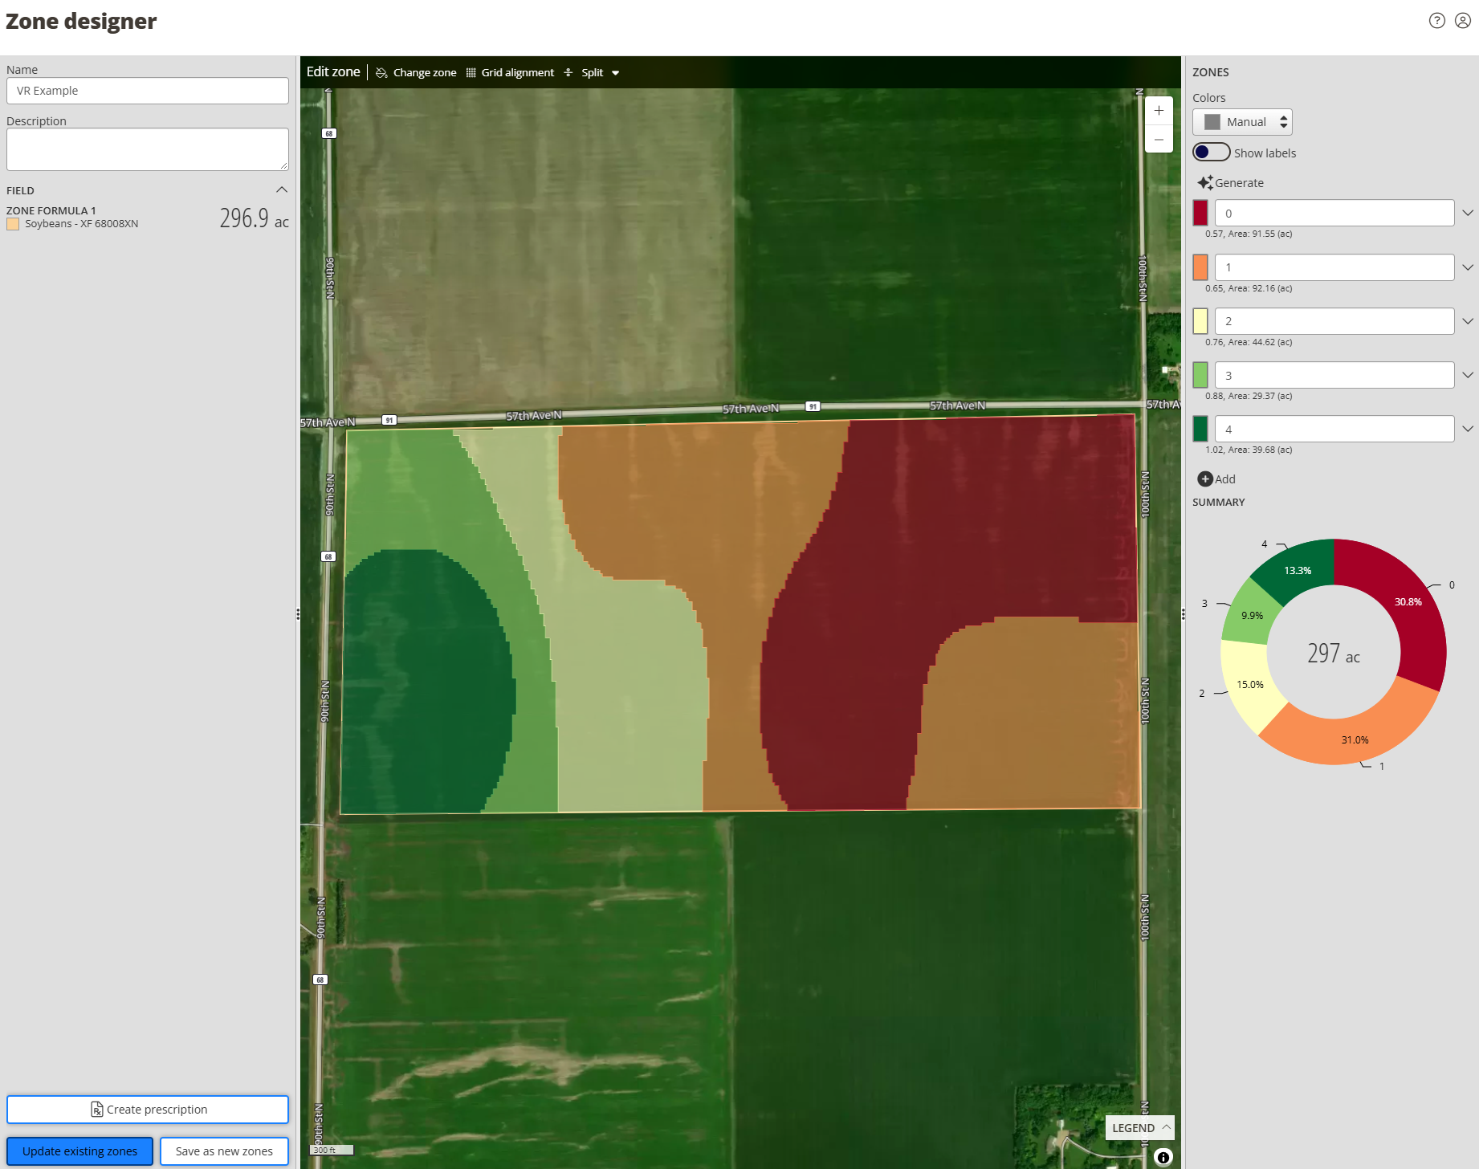The width and height of the screenshot is (1479, 1169).
Task: Select the Change zone tool icon
Action: click(x=381, y=72)
